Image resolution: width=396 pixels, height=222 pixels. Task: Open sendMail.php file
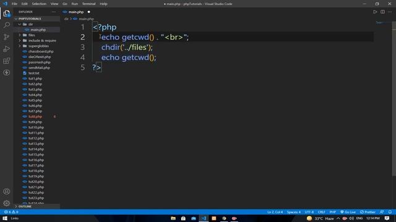(39, 68)
